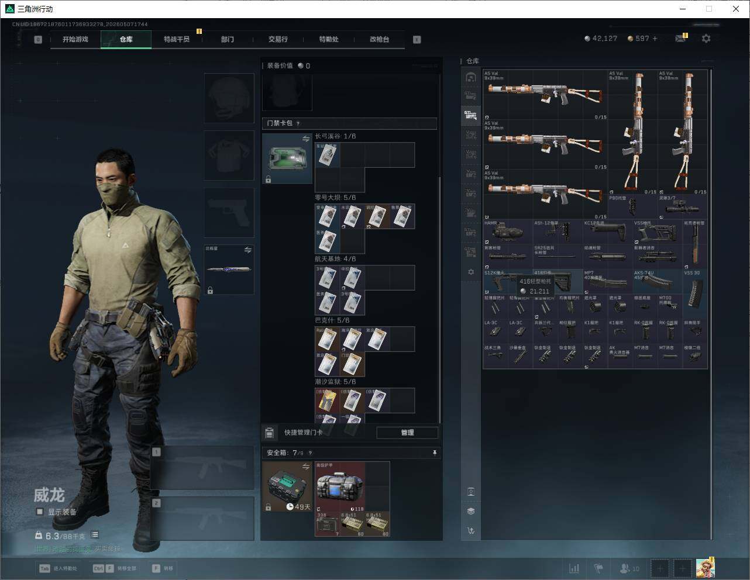Click the 42,127 currency balance
Image resolution: width=750 pixels, height=580 pixels.
coord(601,39)
